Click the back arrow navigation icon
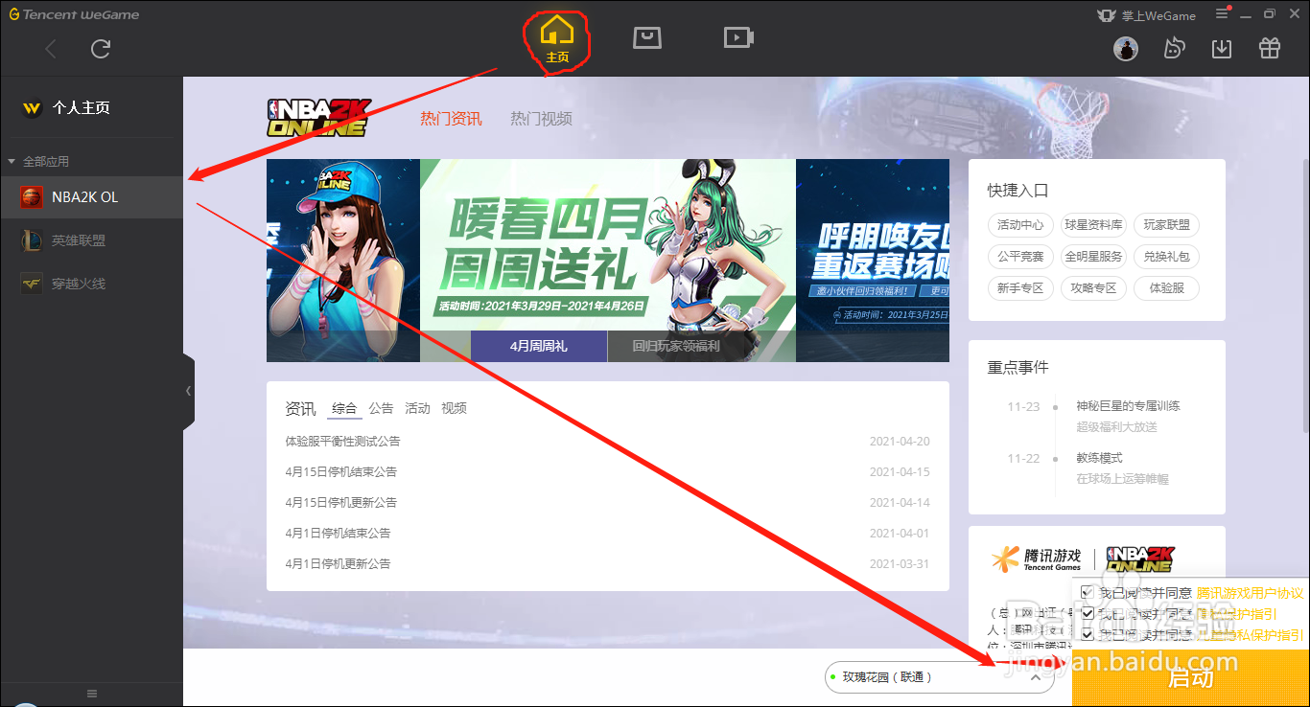Screen dimensions: 1310x707 coord(51,49)
